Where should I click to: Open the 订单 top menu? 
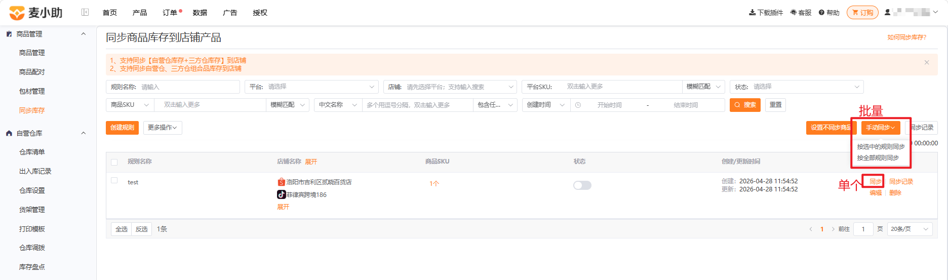(170, 13)
